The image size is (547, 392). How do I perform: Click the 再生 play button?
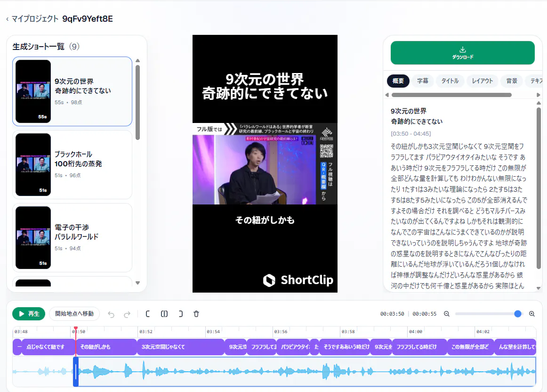coord(29,314)
